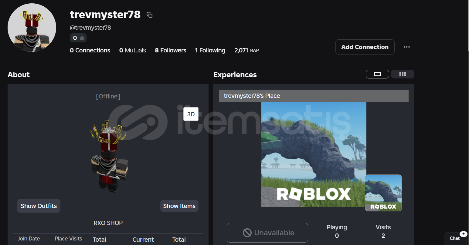This screenshot has height=245, width=469.
Task: Click the trevmyster78 display name heading
Action: pos(105,15)
